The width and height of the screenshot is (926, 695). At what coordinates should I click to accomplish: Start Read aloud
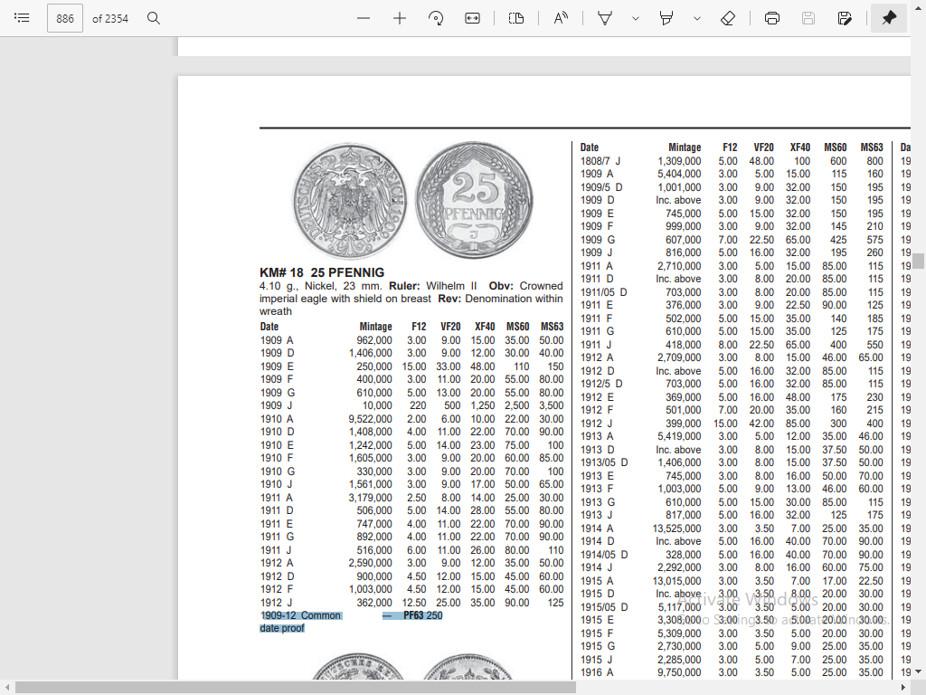[x=561, y=18]
